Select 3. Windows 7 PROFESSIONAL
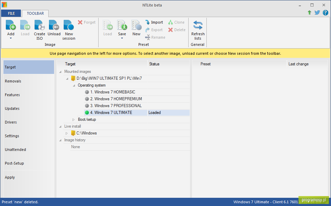The height and width of the screenshot is (206, 331). (116, 106)
